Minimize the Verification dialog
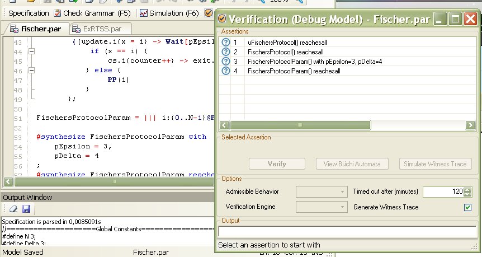This screenshot has height=257, width=482. tap(440, 19)
